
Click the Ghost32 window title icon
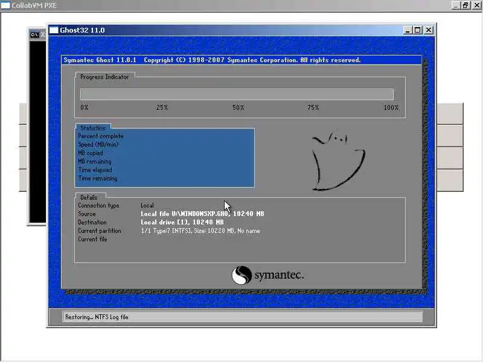[x=54, y=30]
